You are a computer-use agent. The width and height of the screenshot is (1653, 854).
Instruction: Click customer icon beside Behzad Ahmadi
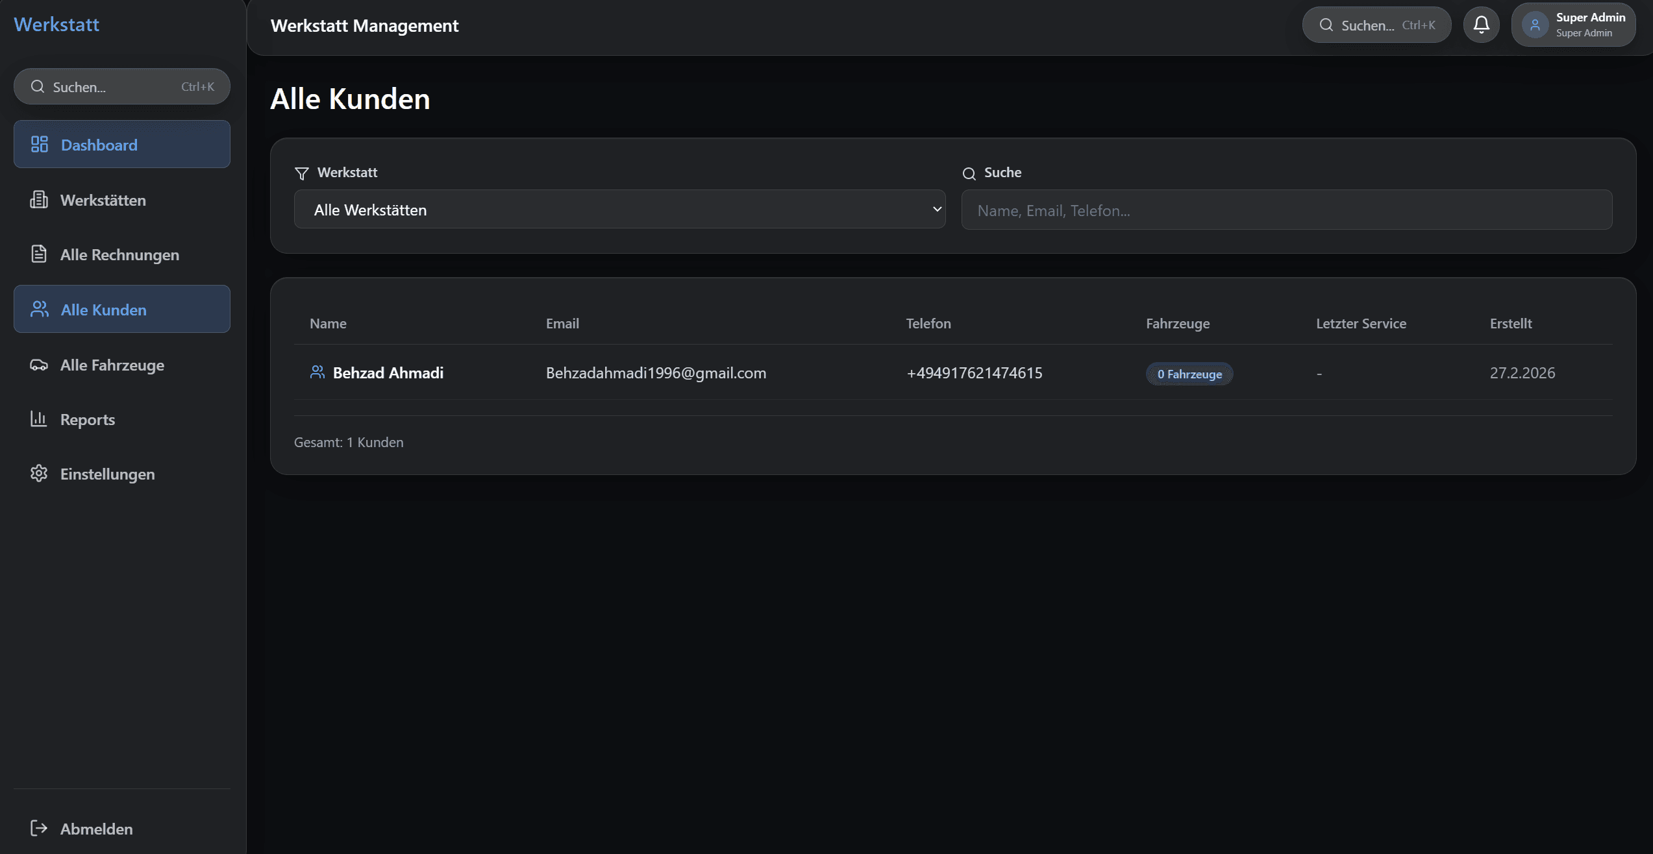tap(317, 372)
